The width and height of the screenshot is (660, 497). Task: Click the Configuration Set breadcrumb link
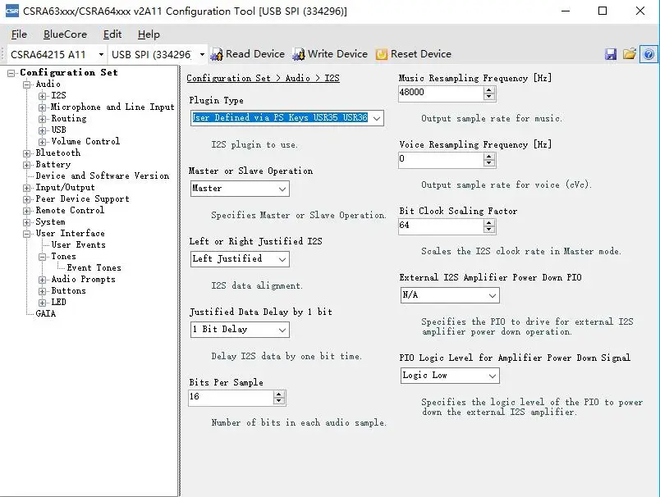(228, 78)
